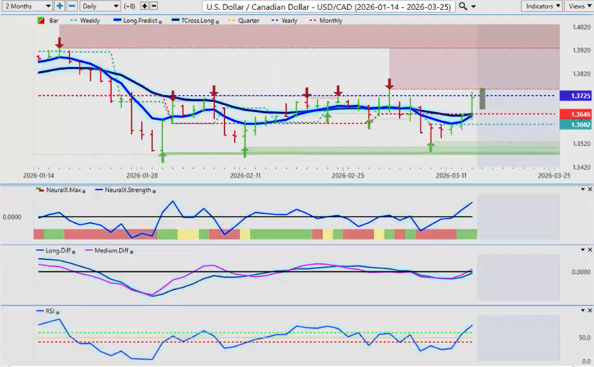Image resolution: width=594 pixels, height=367 pixels.
Task: Expand the search options arrow beside magnifier
Action: tap(474, 6)
